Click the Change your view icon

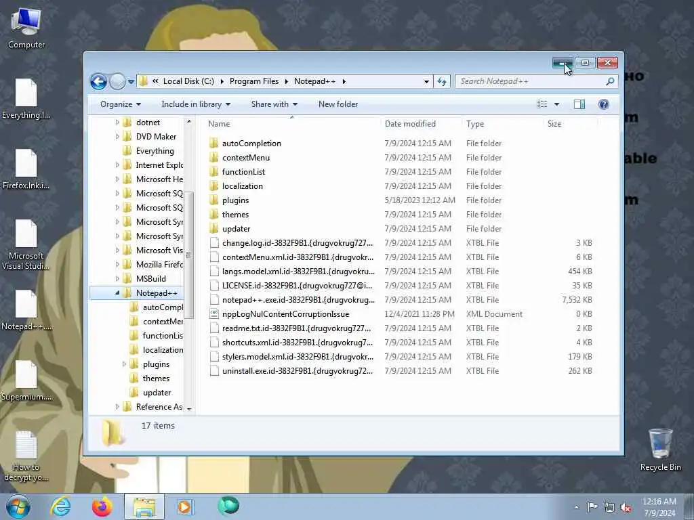tap(542, 104)
